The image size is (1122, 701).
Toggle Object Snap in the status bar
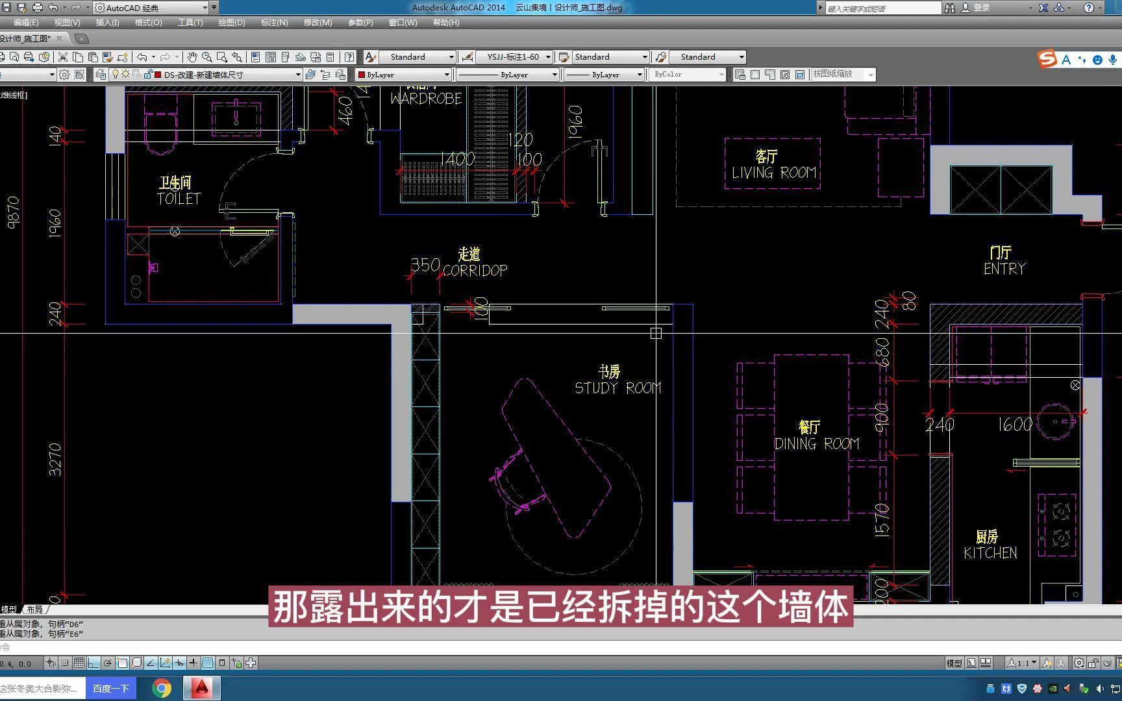point(122,663)
